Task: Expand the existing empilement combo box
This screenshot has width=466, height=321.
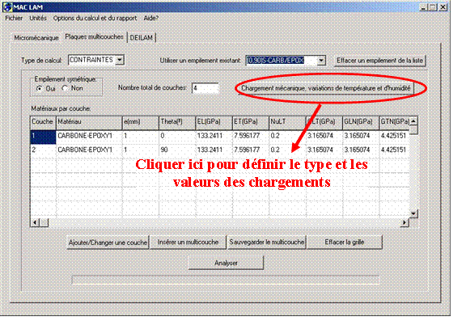Action: (321, 61)
